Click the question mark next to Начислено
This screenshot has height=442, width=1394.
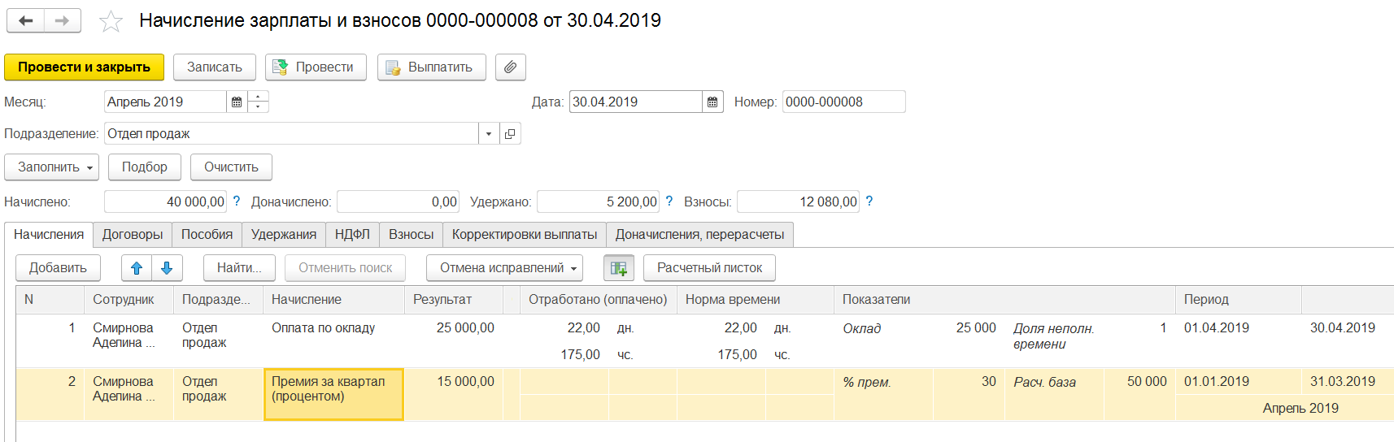(x=237, y=201)
